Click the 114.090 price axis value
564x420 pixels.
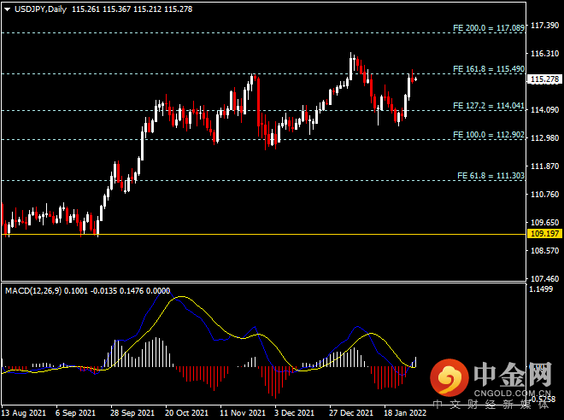click(545, 110)
